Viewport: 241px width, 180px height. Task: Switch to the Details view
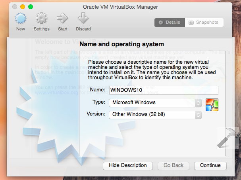click(170, 23)
